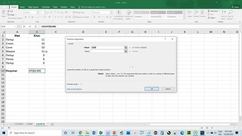
Task: Open the Formulas tab
Action: [46, 7]
